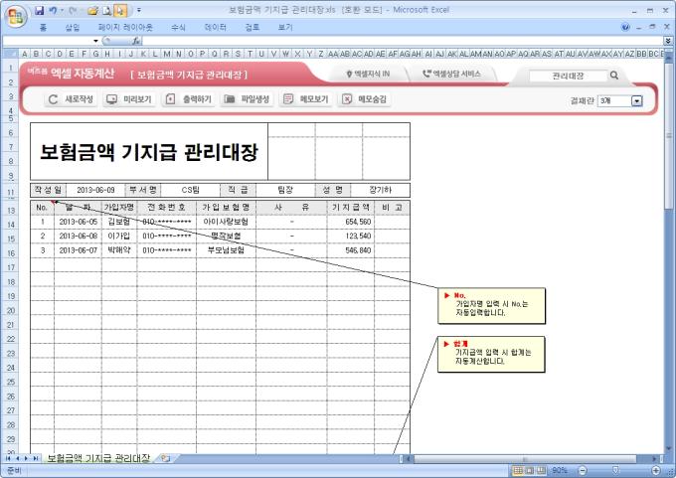Open the 홈 ribbon tab
This screenshot has width=676, height=478.
click(x=43, y=27)
